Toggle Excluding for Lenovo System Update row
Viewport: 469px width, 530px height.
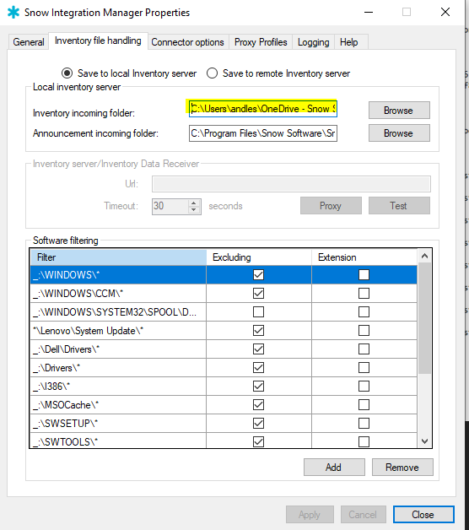click(x=258, y=331)
